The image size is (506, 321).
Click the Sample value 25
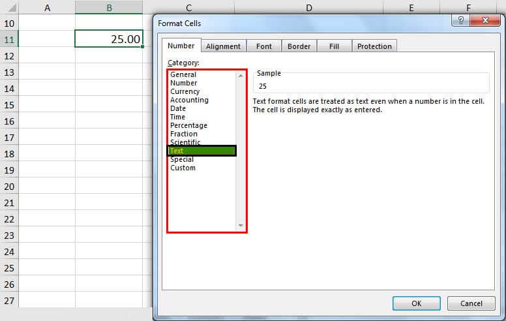[x=263, y=86]
